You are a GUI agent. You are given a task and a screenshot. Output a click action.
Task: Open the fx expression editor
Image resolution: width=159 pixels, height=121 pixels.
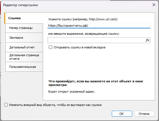coord(148,40)
